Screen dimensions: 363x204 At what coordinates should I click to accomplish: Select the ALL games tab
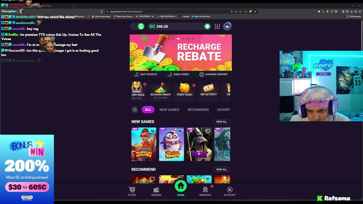tap(148, 110)
